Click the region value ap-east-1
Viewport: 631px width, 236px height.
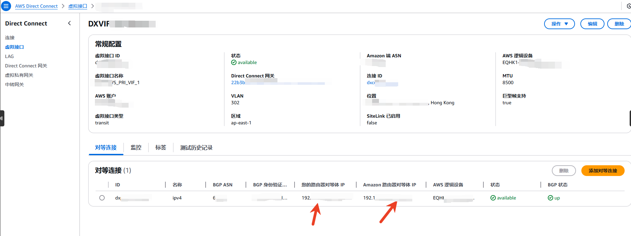(x=241, y=123)
